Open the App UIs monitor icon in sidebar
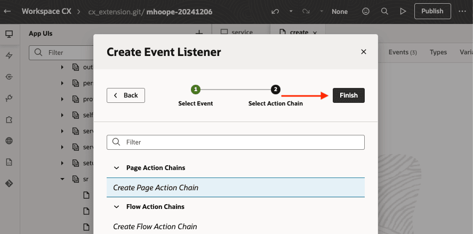Viewport: 473px width, 234px height. pyautogui.click(x=9, y=34)
